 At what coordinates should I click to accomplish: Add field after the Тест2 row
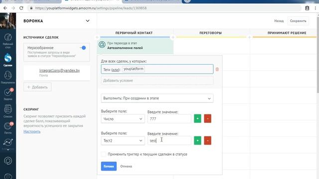tap(197, 140)
